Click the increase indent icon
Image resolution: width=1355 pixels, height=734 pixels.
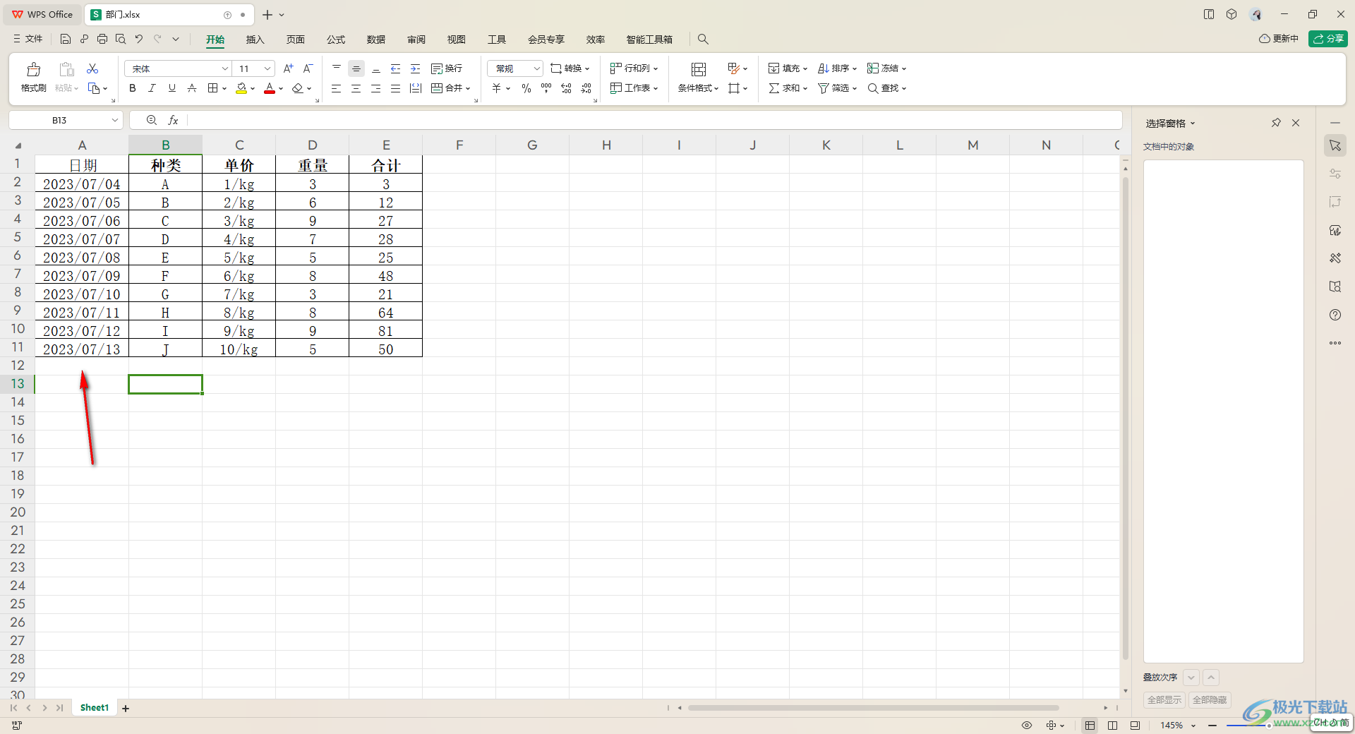click(416, 68)
